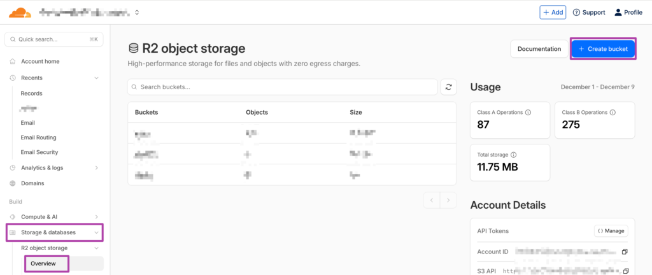Screen dimensions: 652x275
Task: Select R2 object storage in sidebar
Action: coord(44,248)
